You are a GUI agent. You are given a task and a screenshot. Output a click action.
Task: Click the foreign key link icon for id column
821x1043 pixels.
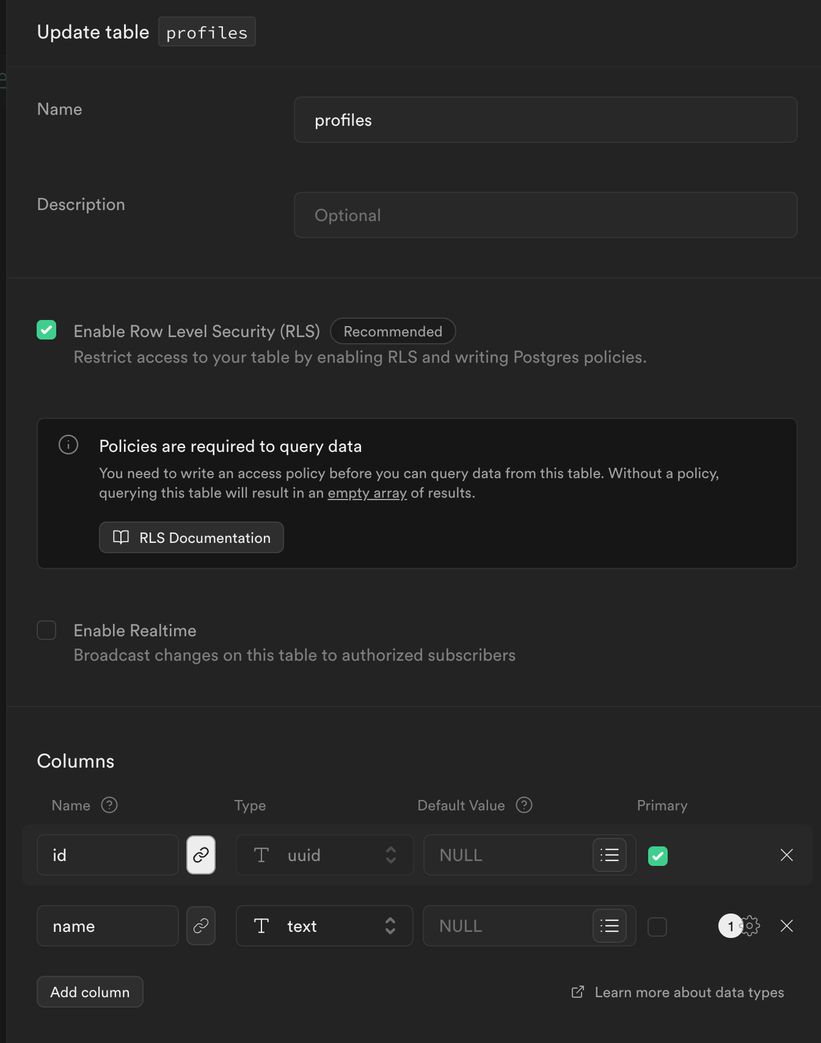(x=201, y=855)
